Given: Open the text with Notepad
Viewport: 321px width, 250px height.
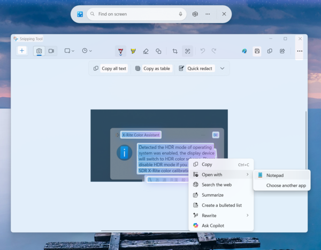Looking at the screenshot, I should 282,175.
